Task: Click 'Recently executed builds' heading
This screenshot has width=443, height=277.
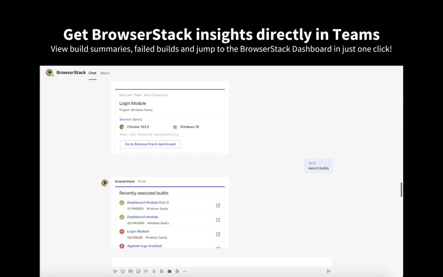Action: (x=144, y=193)
